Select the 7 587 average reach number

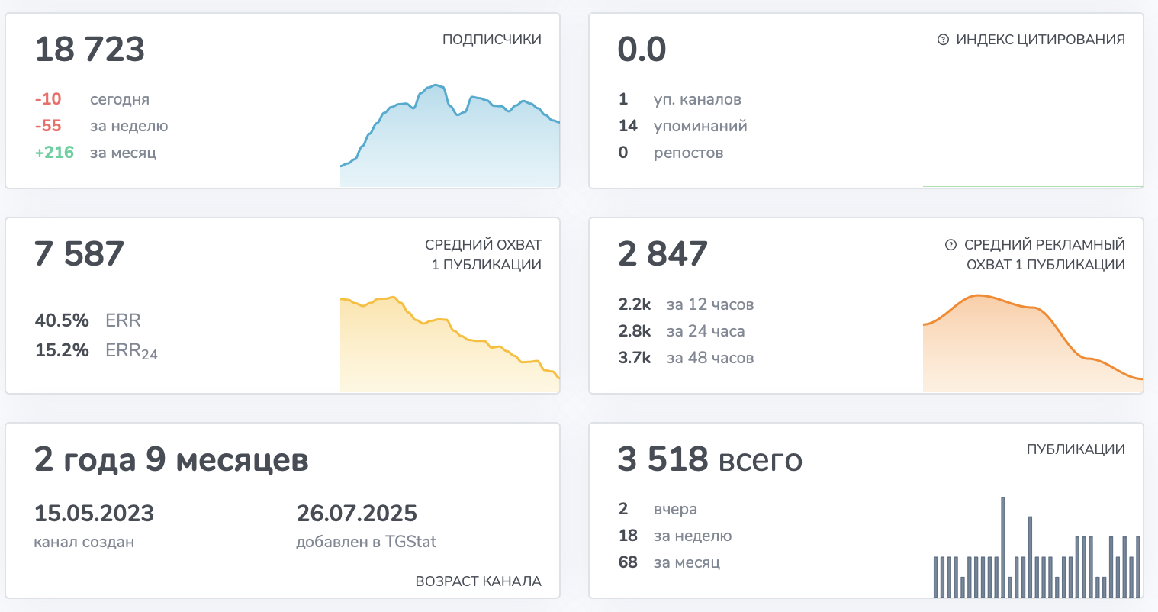click(79, 254)
